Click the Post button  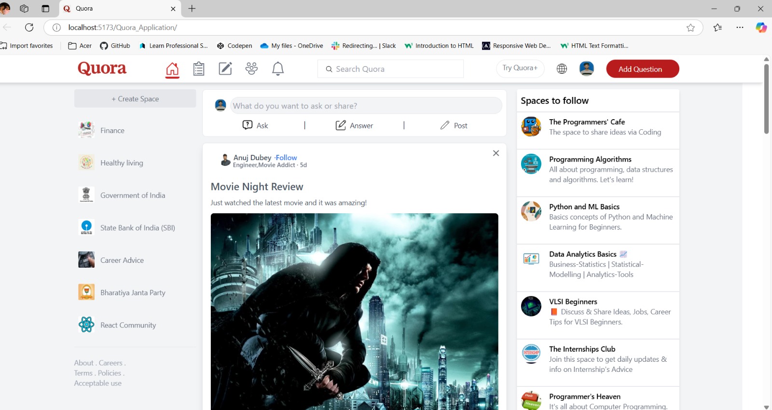(454, 125)
